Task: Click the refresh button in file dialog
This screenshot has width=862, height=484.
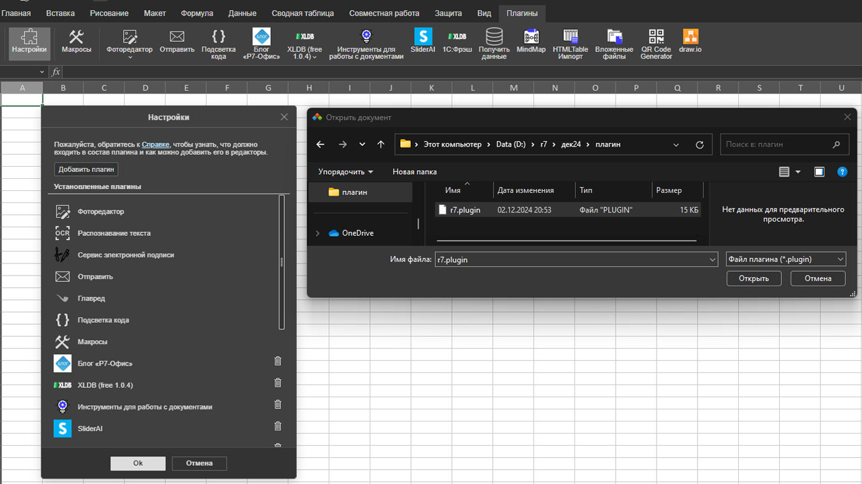Action: (699, 145)
